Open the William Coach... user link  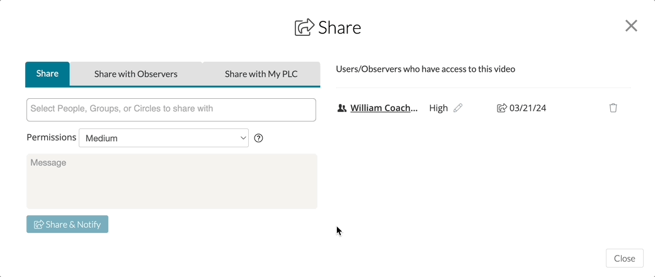384,108
